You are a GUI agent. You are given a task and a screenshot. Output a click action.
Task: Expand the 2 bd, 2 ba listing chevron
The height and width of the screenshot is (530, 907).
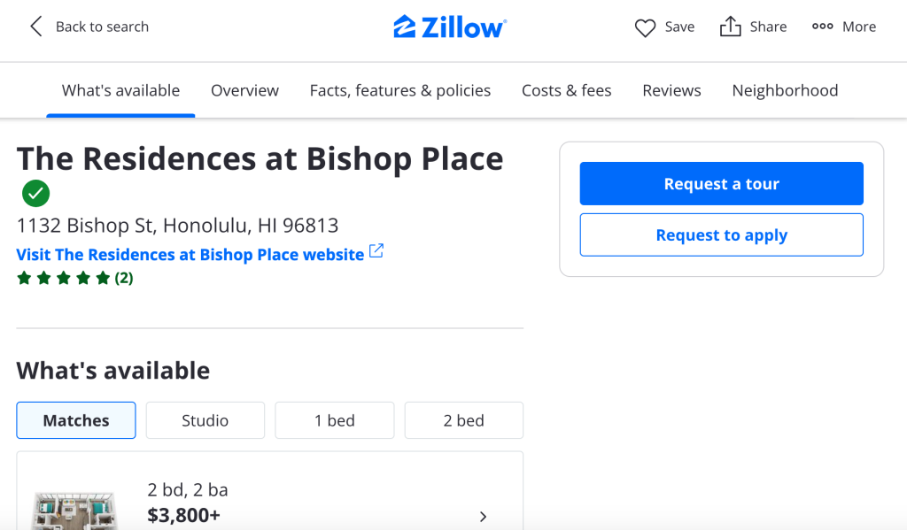coord(483,517)
